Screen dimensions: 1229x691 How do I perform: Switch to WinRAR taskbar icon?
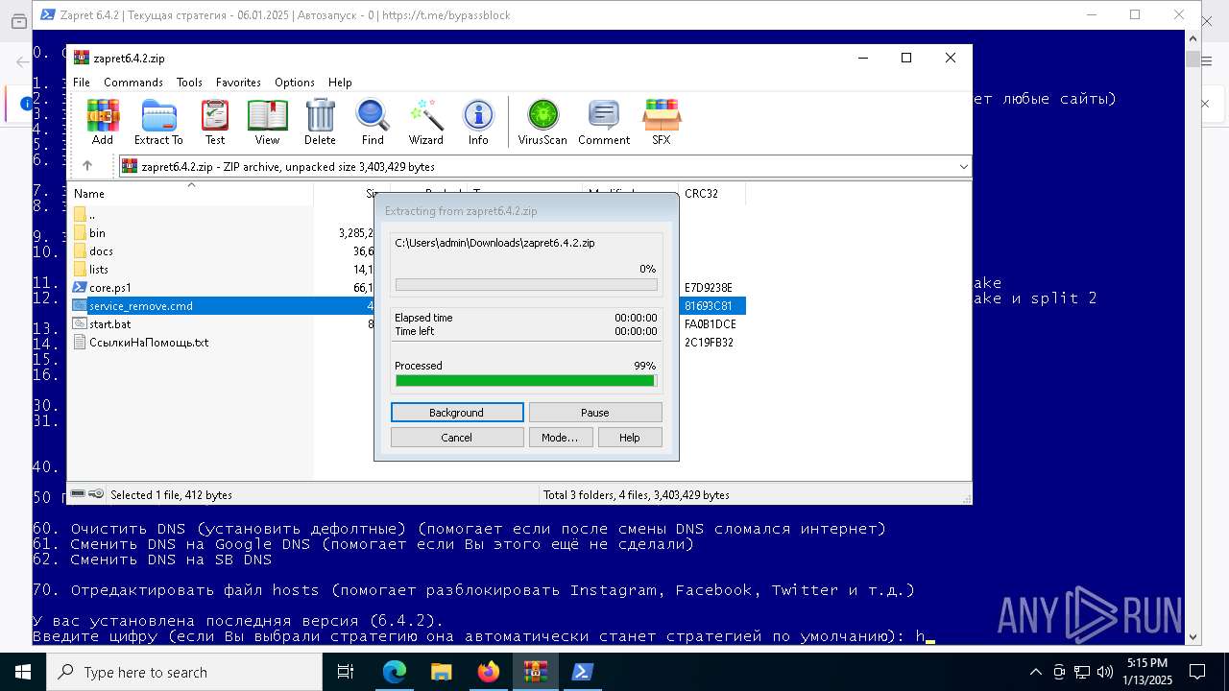point(536,672)
